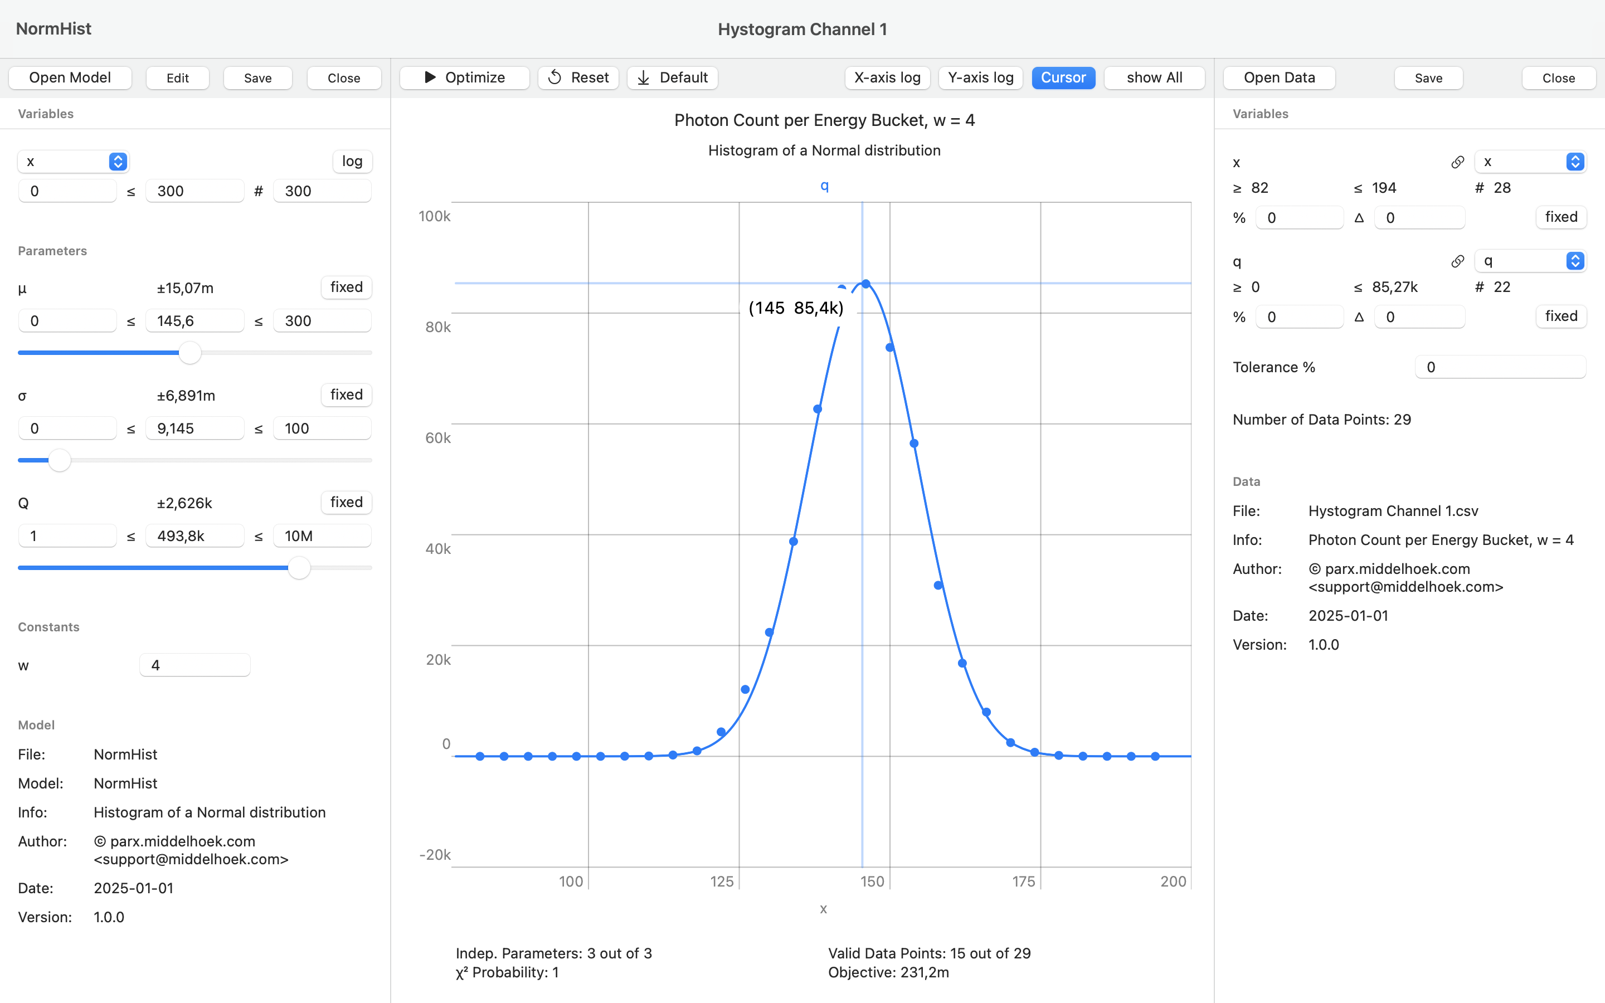
Task: Click the link icon next to data x
Action: click(1457, 162)
